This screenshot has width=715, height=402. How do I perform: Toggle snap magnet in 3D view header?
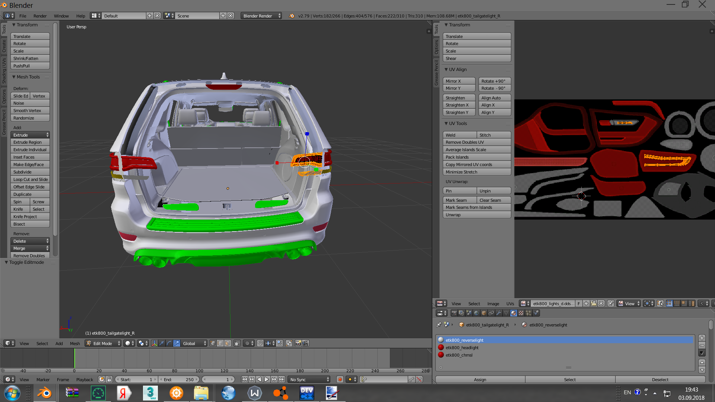260,343
